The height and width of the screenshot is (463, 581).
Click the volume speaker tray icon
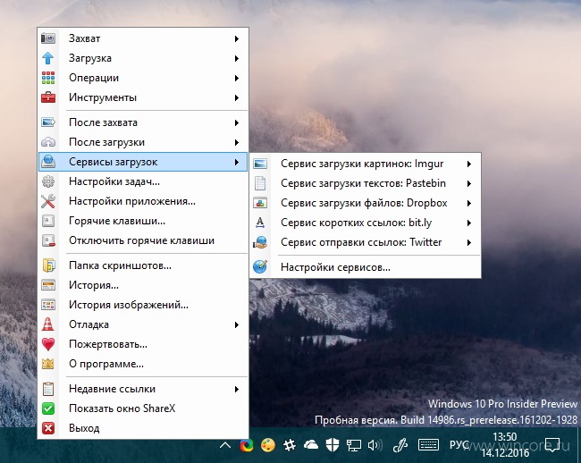pyautogui.click(x=375, y=445)
